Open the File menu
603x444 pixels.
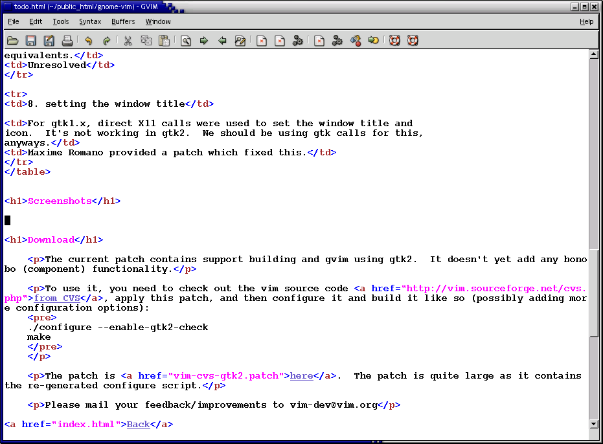point(14,21)
